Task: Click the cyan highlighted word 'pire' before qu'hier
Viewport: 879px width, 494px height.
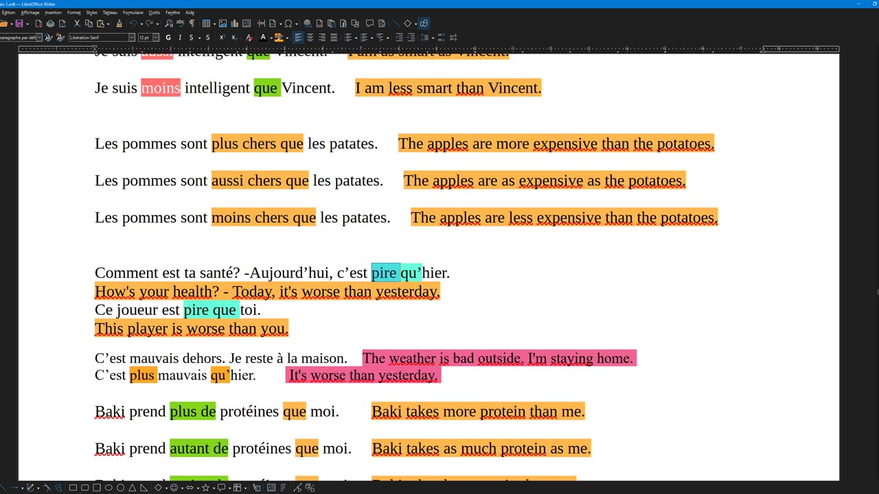Action: [385, 273]
